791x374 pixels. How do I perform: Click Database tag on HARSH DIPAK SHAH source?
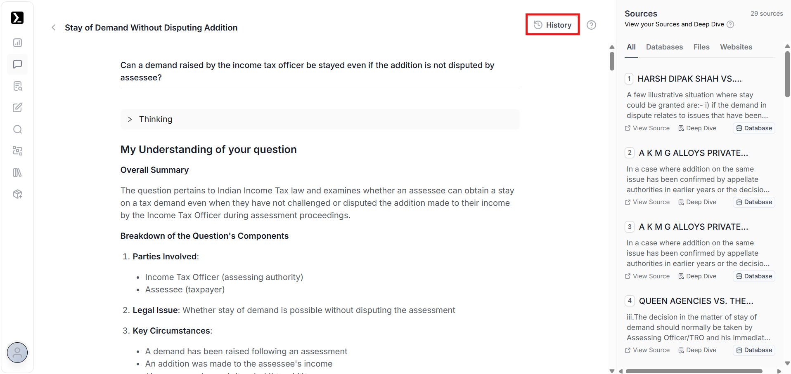[x=754, y=128]
